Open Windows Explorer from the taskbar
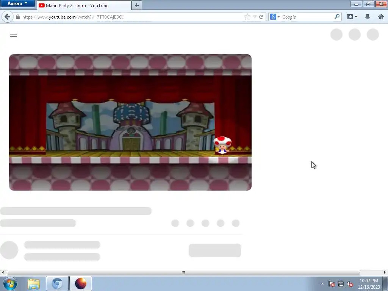Screen dimensions: 388x291 [34, 283]
